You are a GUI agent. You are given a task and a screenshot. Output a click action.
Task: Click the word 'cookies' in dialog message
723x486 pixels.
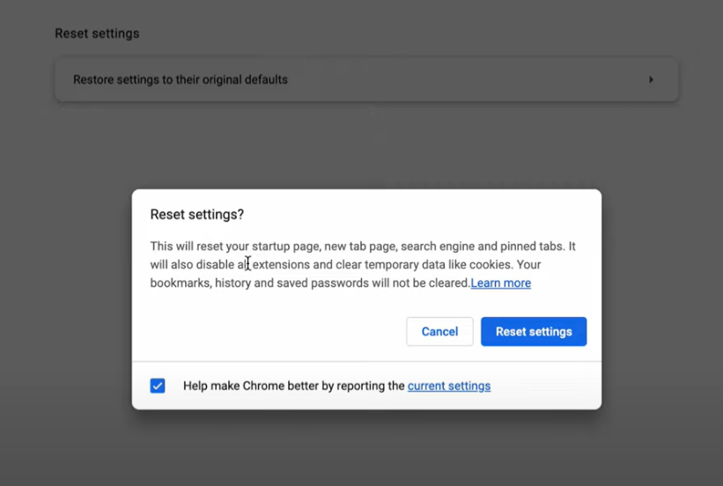click(x=491, y=265)
